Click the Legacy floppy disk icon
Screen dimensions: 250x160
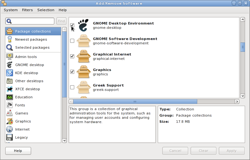10,137
